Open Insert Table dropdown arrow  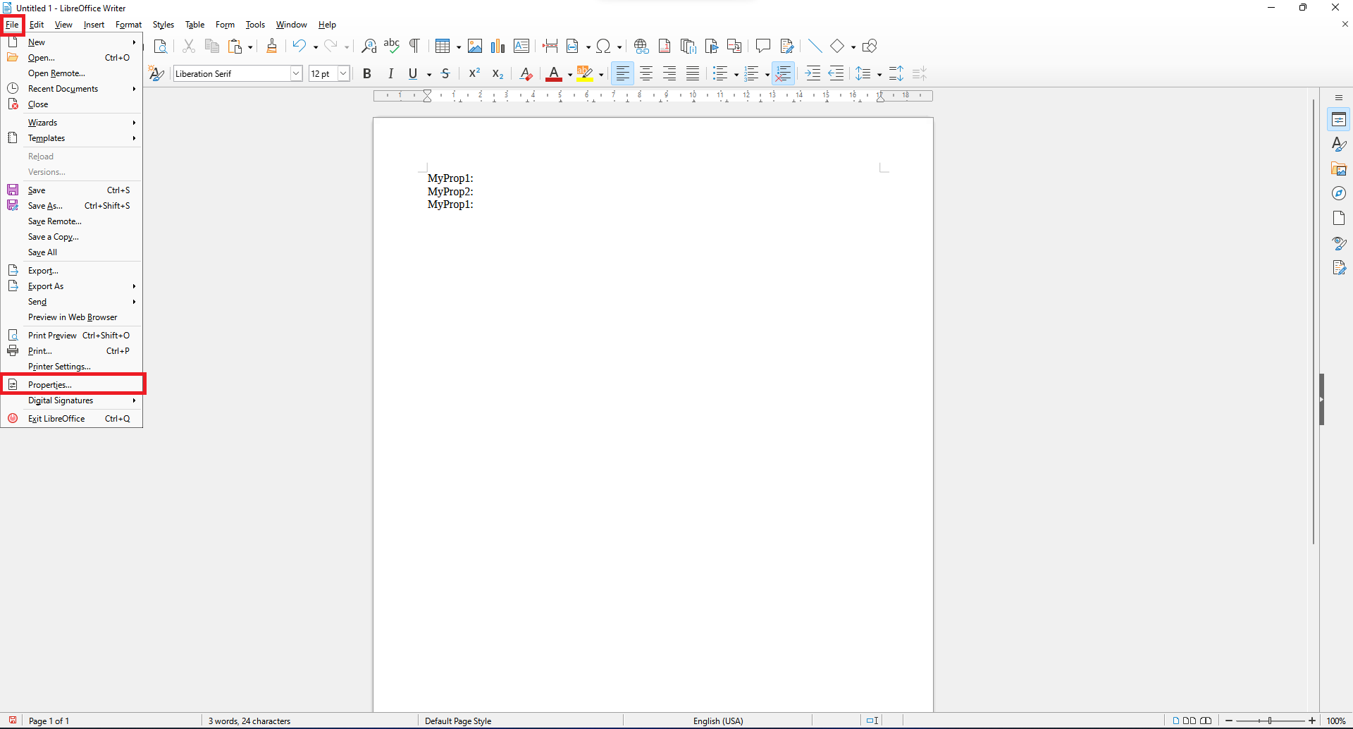[458, 47]
